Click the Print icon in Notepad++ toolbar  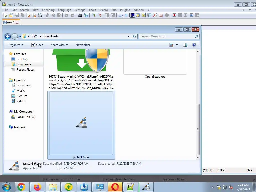pos(40,15)
